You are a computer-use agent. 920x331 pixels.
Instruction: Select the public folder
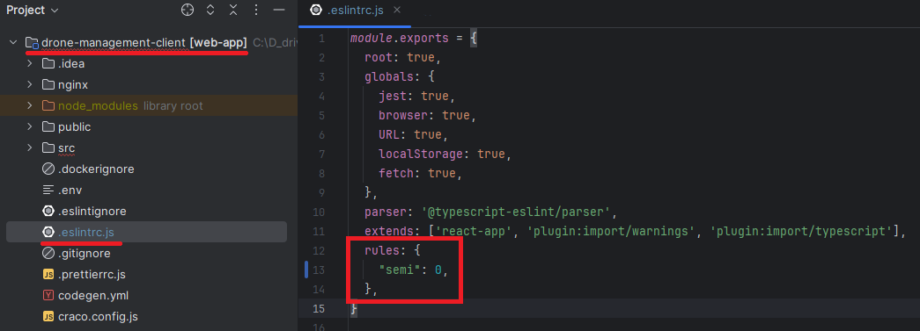tap(75, 127)
